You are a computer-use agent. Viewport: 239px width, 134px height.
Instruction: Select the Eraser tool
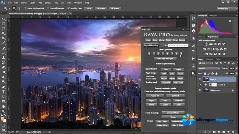point(3,67)
